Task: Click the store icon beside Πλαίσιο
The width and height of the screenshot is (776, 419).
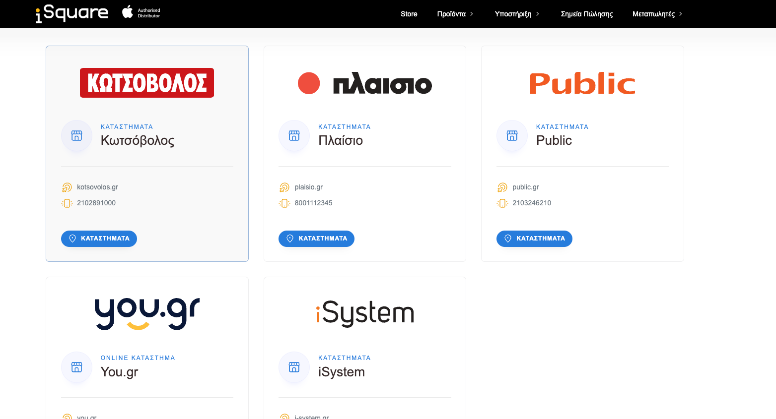Action: [294, 136]
